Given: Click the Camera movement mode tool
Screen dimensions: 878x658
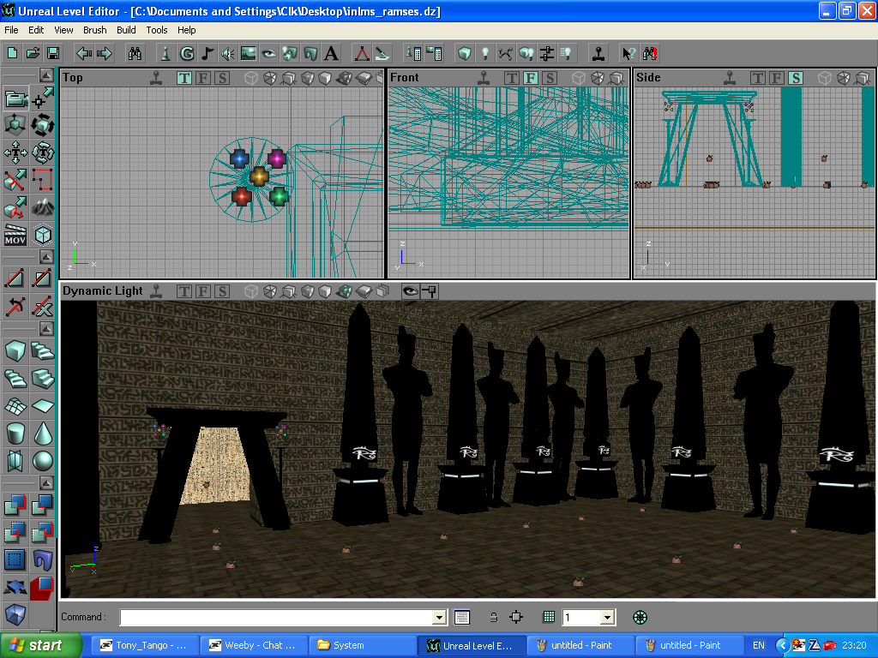Looking at the screenshot, I should tap(15, 99).
